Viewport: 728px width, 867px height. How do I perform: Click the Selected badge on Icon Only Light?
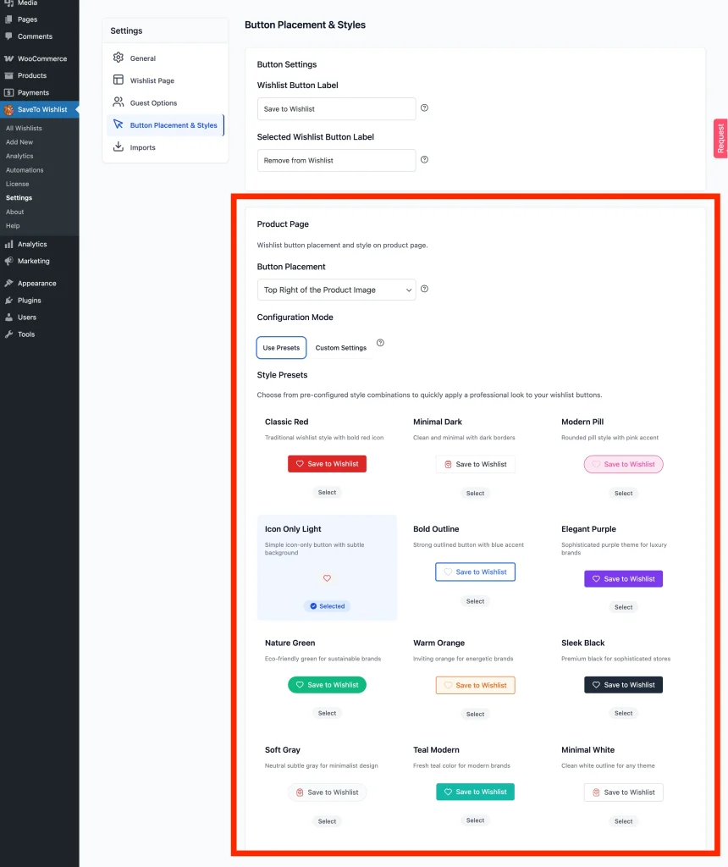tap(328, 606)
